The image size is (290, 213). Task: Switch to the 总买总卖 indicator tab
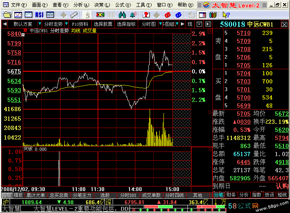tap(59, 195)
